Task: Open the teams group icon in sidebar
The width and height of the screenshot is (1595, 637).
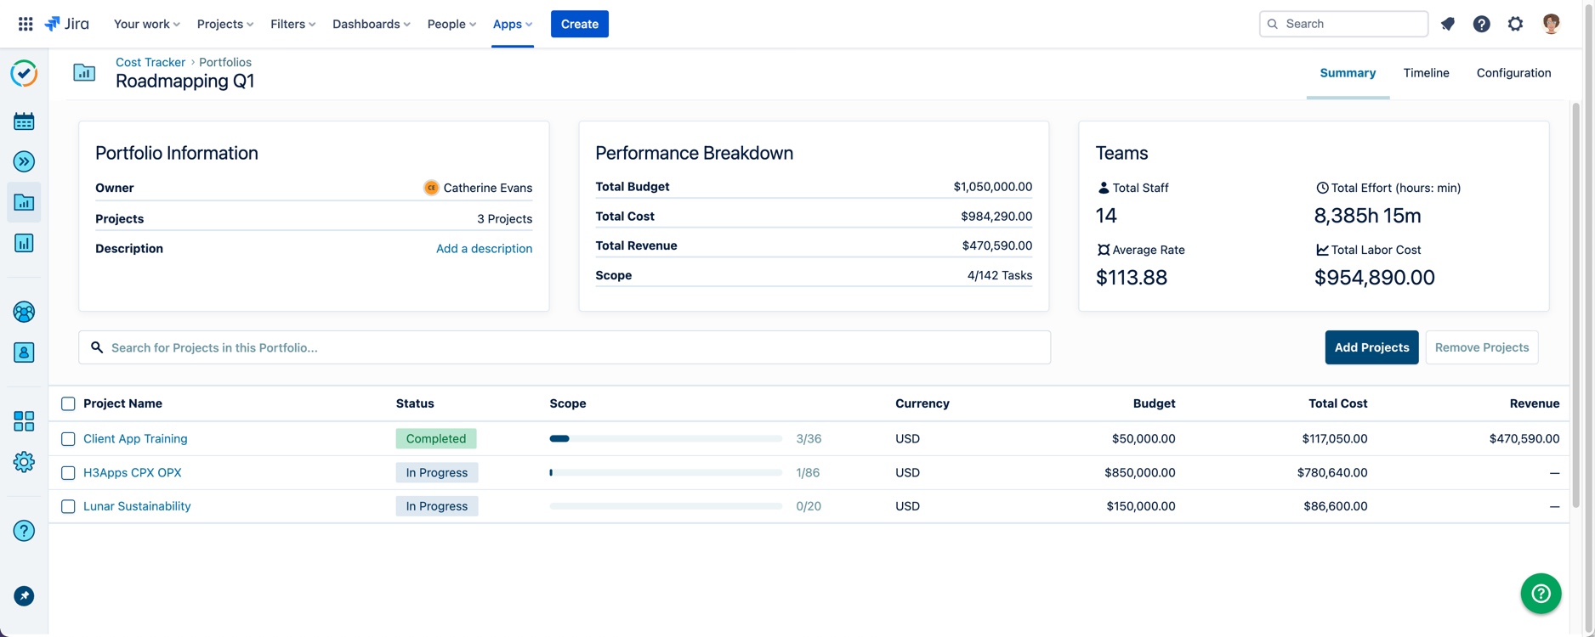Action: [24, 312]
